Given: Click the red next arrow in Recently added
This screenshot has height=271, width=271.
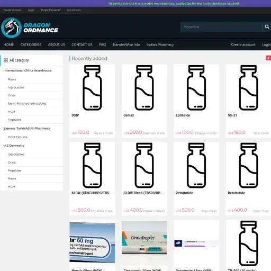Looking at the screenshot, I should point(268,58).
